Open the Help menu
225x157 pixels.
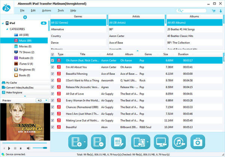pyautogui.click(x=73, y=10)
